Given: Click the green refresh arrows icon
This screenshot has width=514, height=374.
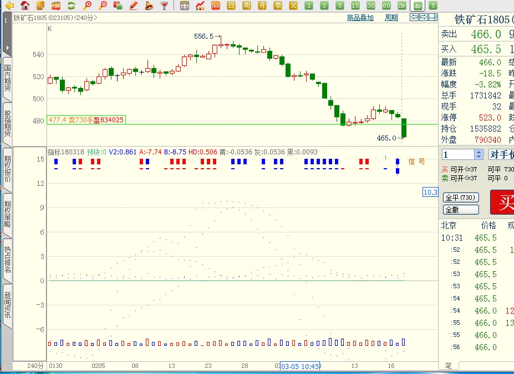Looking at the screenshot, I should click(72, 6).
